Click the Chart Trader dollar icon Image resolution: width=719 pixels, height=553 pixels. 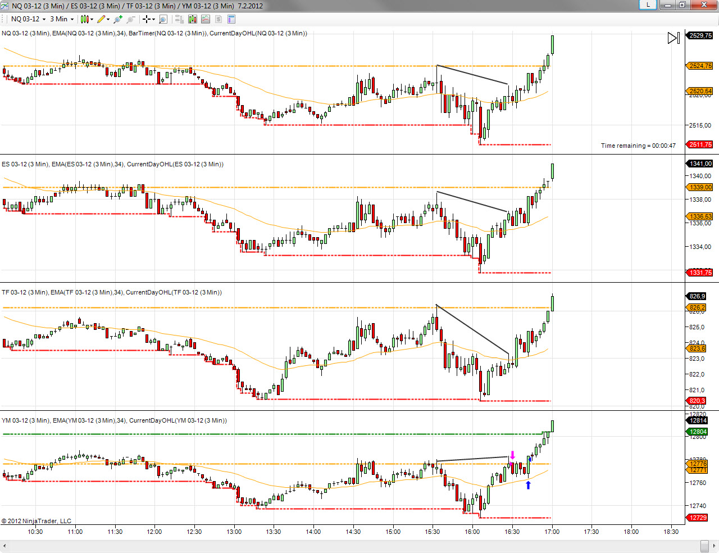[219, 19]
